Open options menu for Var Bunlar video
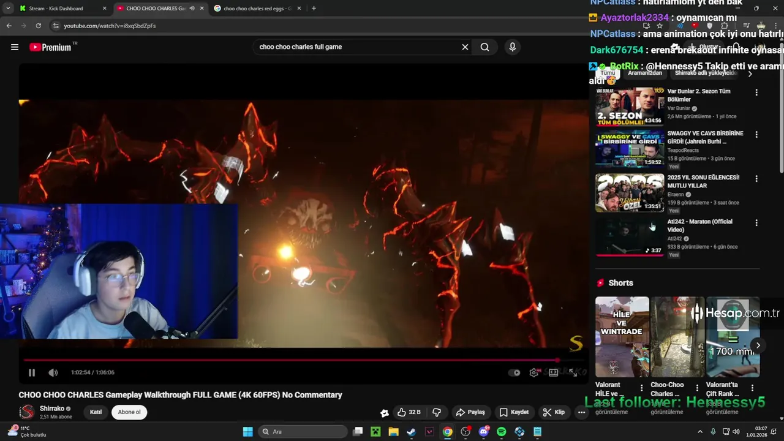The height and width of the screenshot is (441, 784). [756, 92]
